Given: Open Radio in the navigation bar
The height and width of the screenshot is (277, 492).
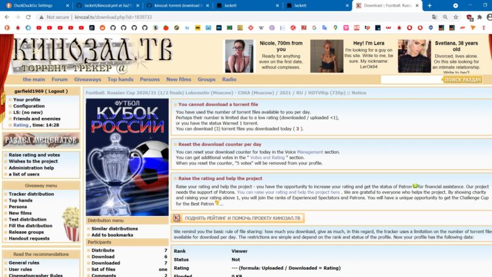Looking at the screenshot, I should (x=229, y=80).
